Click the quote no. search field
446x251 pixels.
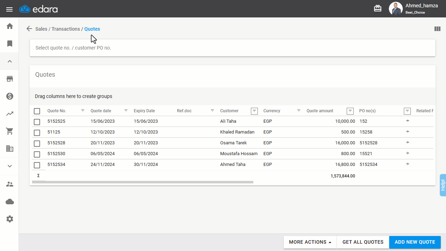click(232, 48)
